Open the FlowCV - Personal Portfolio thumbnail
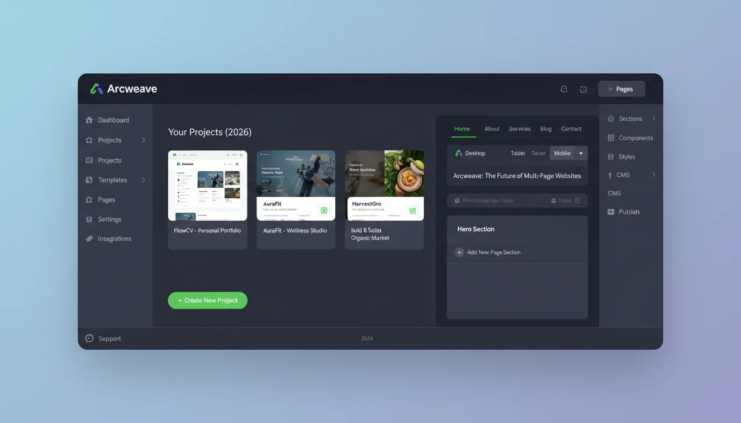The height and width of the screenshot is (423, 741). [x=207, y=185]
